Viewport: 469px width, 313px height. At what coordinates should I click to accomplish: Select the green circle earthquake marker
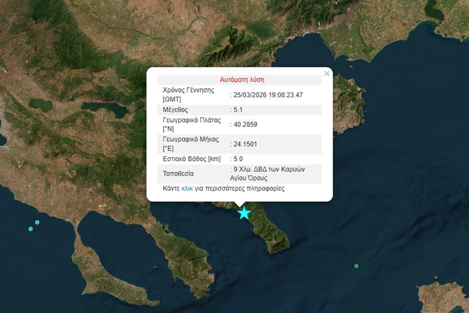[356, 266]
